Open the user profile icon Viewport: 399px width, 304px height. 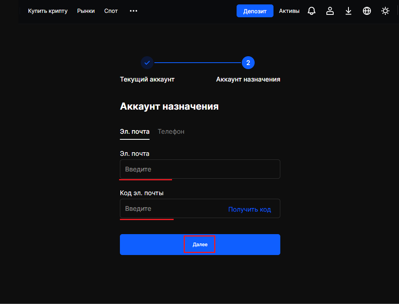330,11
